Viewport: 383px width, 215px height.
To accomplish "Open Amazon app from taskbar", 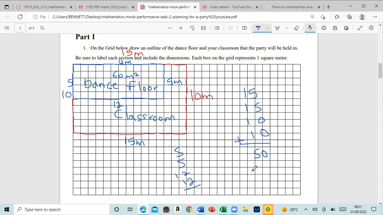I will [177, 209].
